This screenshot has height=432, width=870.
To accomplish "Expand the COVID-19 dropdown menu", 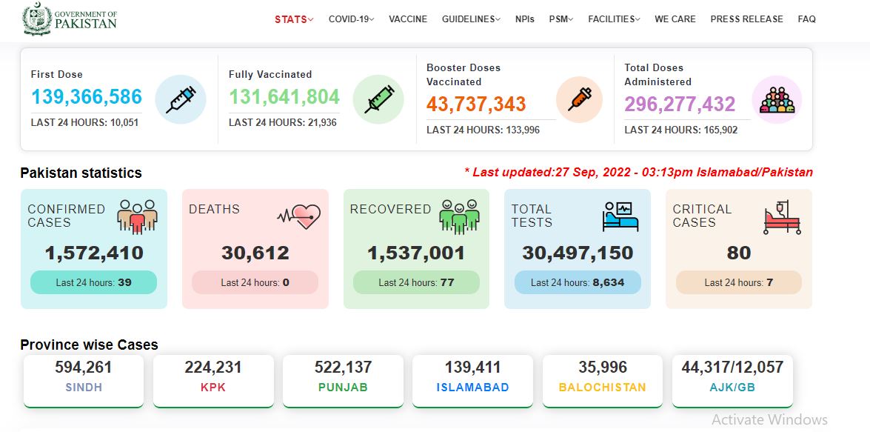I will pyautogui.click(x=351, y=19).
